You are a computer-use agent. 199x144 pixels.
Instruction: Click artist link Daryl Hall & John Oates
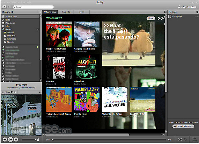tap(56, 51)
